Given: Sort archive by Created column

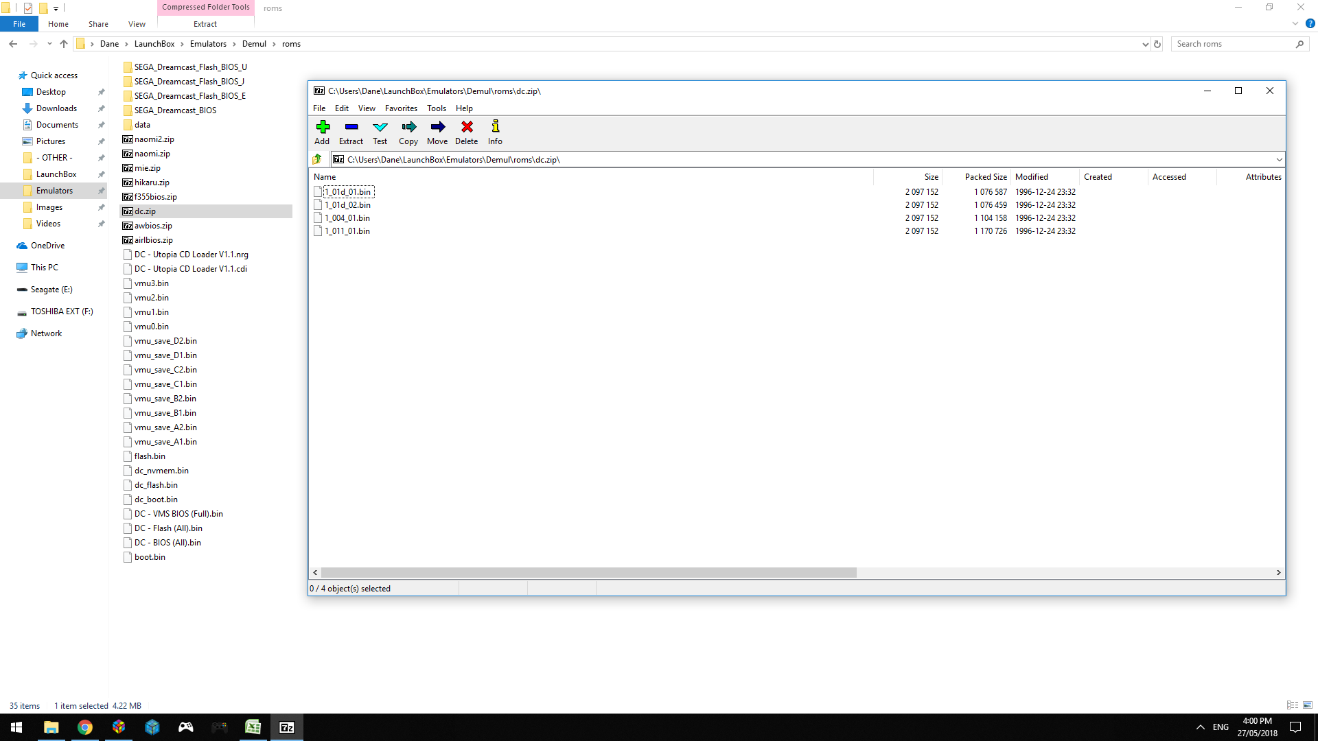Looking at the screenshot, I should tap(1113, 177).
